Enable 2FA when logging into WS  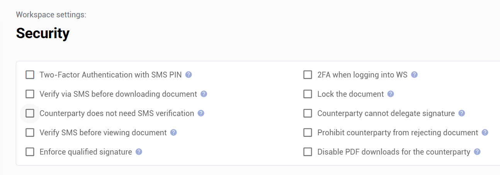coord(308,75)
